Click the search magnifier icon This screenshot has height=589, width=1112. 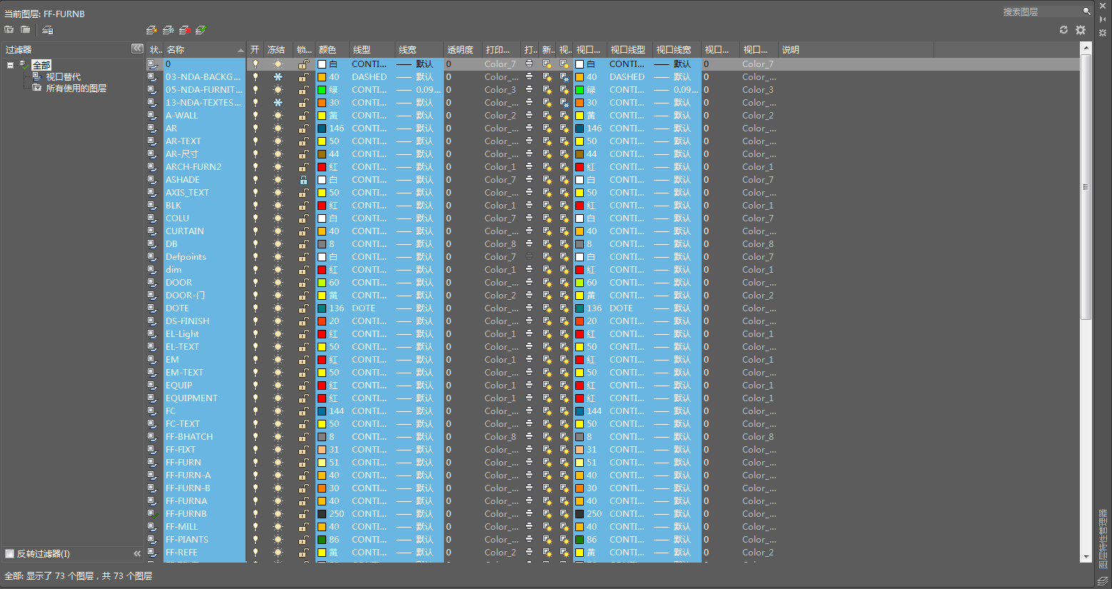click(x=1087, y=11)
